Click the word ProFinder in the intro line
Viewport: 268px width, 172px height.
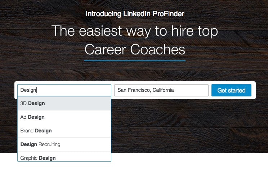coord(169,14)
